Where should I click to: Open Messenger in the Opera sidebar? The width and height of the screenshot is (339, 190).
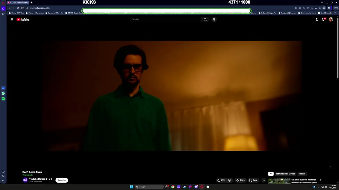[3, 88]
